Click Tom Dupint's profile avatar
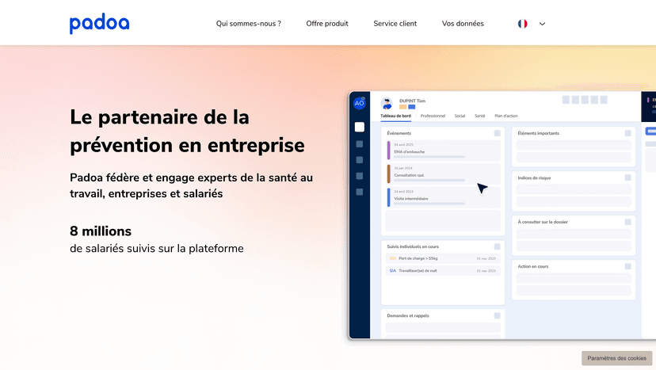The width and height of the screenshot is (656, 370). (x=387, y=103)
